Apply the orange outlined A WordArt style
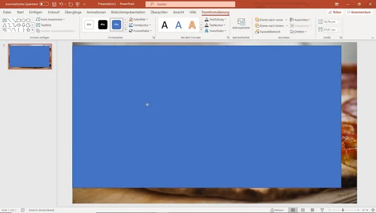The image size is (376, 213). click(x=192, y=25)
